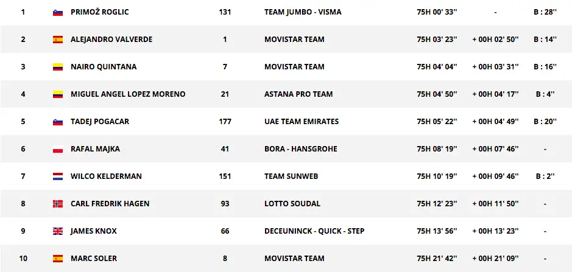Click the Spanish flag next to Alejandro Valverde
This screenshot has height=272, width=572.
pos(58,40)
